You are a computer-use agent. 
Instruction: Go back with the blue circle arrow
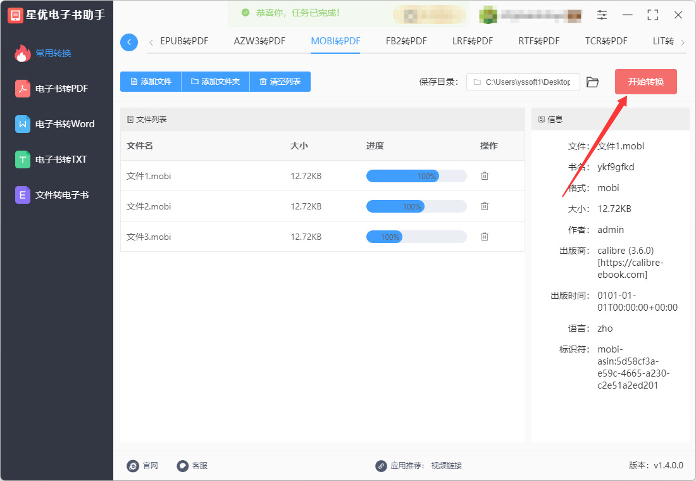pyautogui.click(x=129, y=42)
